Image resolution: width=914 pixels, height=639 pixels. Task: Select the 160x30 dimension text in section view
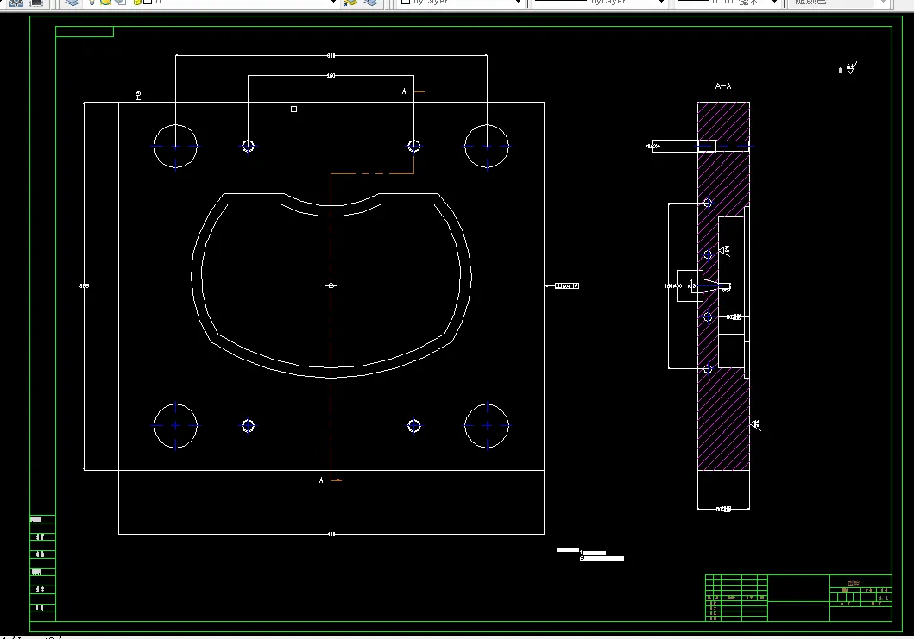[x=672, y=286]
